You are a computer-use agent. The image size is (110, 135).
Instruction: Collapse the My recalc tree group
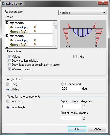click(7, 23)
